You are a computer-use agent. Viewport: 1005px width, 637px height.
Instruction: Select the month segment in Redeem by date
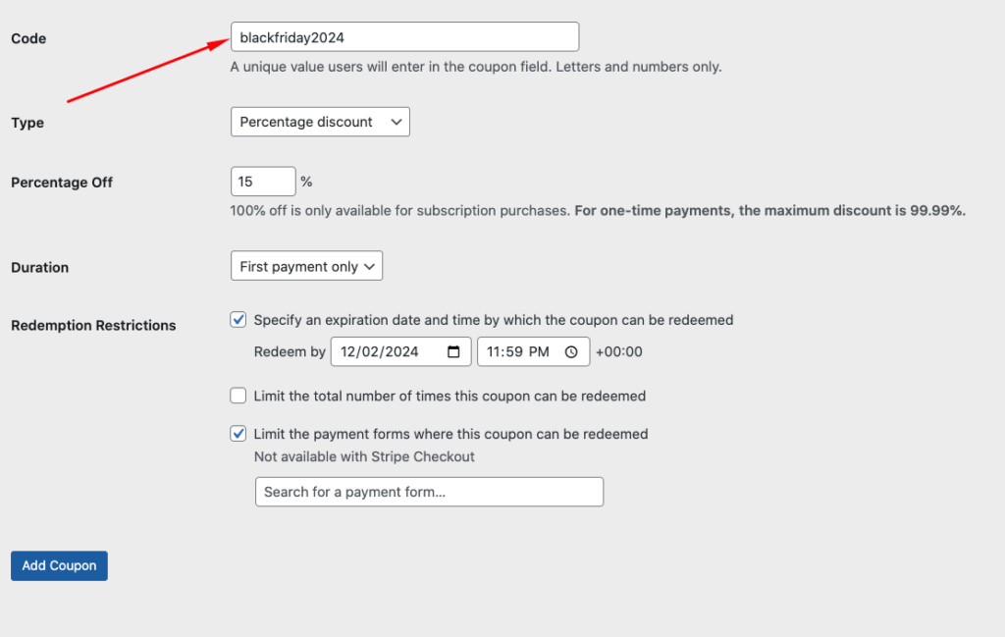[349, 351]
